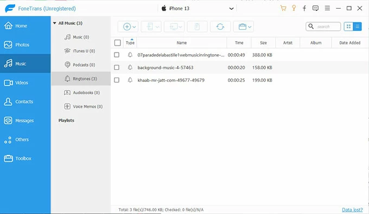369x214 pixels.
Task: Switch to grid view icon
Action: pos(348,27)
